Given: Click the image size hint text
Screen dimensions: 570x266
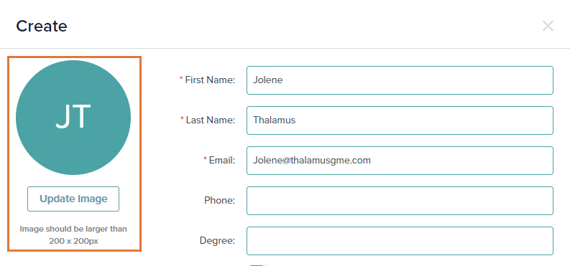Looking at the screenshot, I should point(73,235).
